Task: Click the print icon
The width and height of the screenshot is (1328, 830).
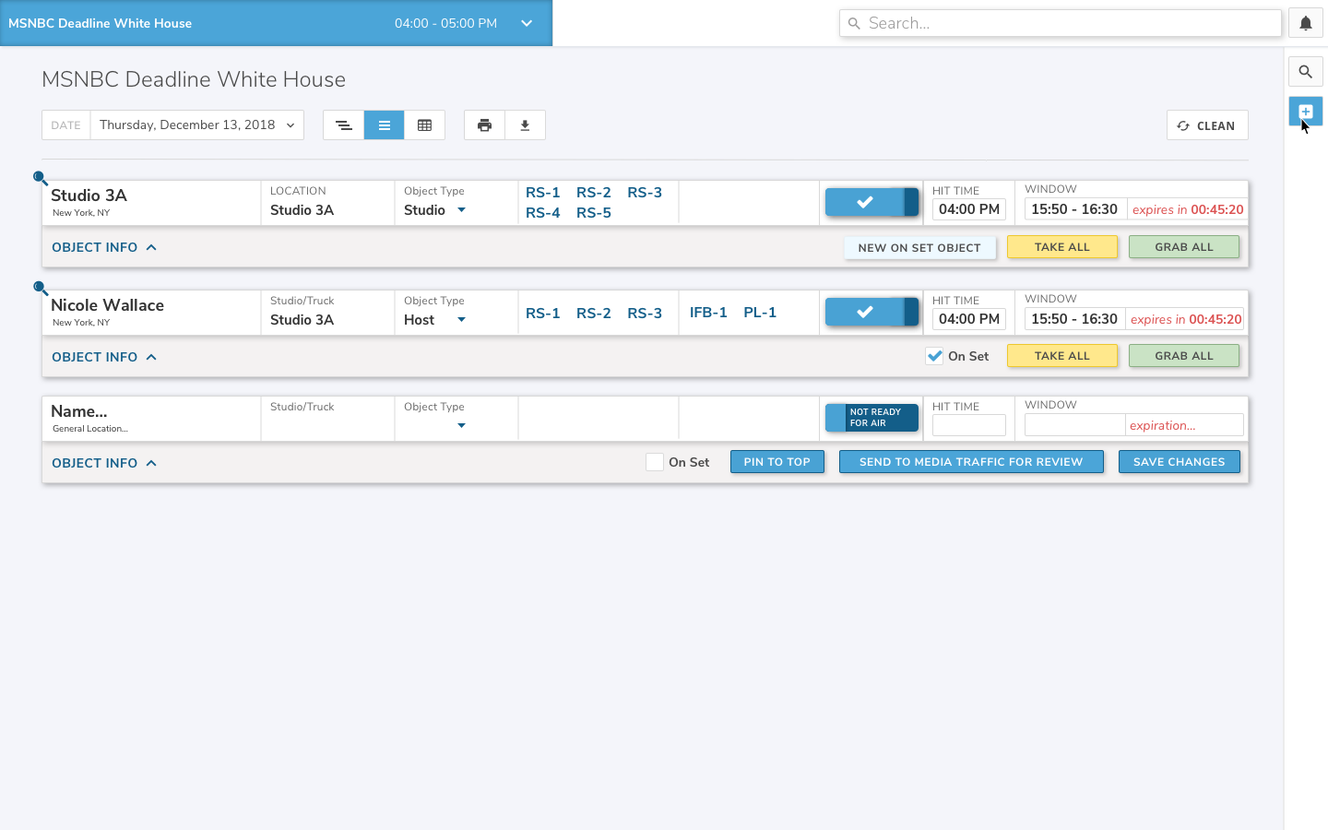Action: (x=484, y=125)
